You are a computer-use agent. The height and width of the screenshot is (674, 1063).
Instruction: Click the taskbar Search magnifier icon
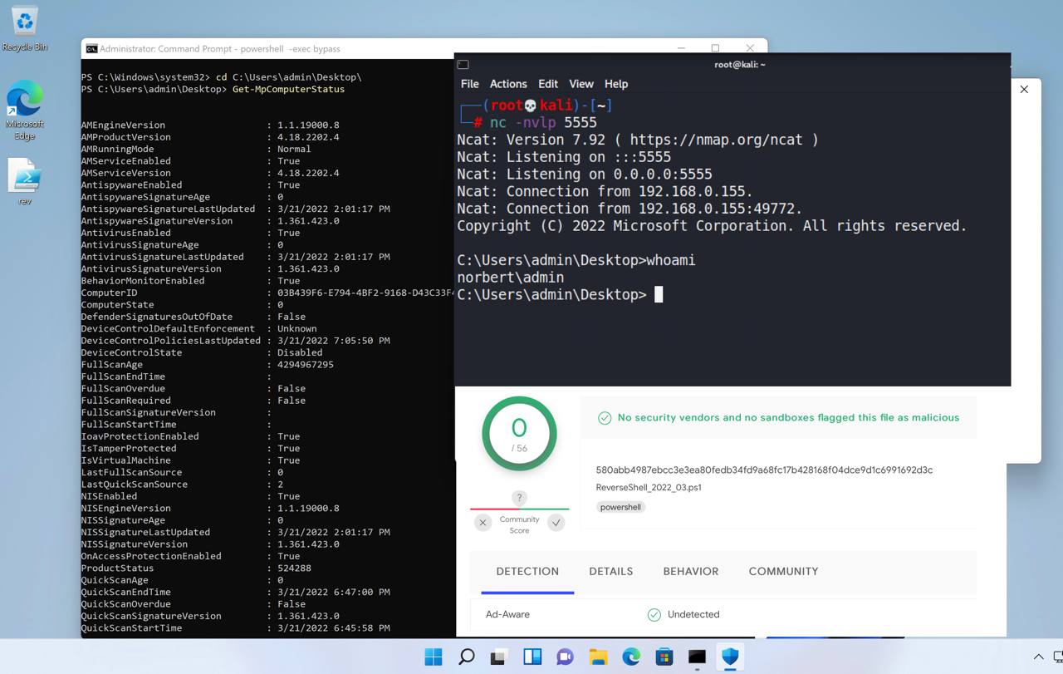pyautogui.click(x=467, y=657)
